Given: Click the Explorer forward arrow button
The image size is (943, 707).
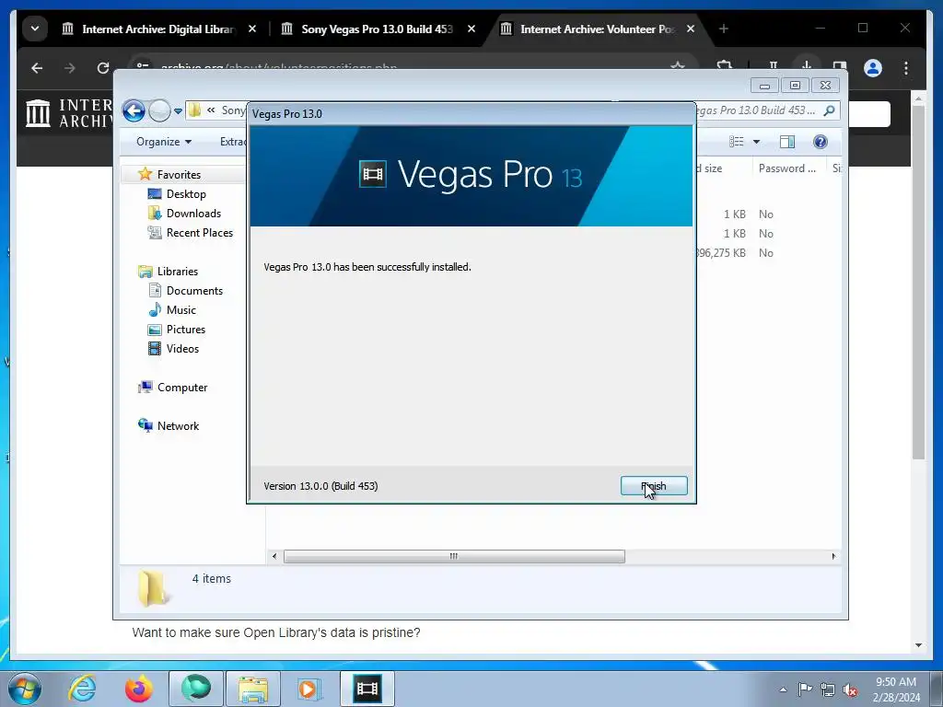Looking at the screenshot, I should tap(159, 110).
